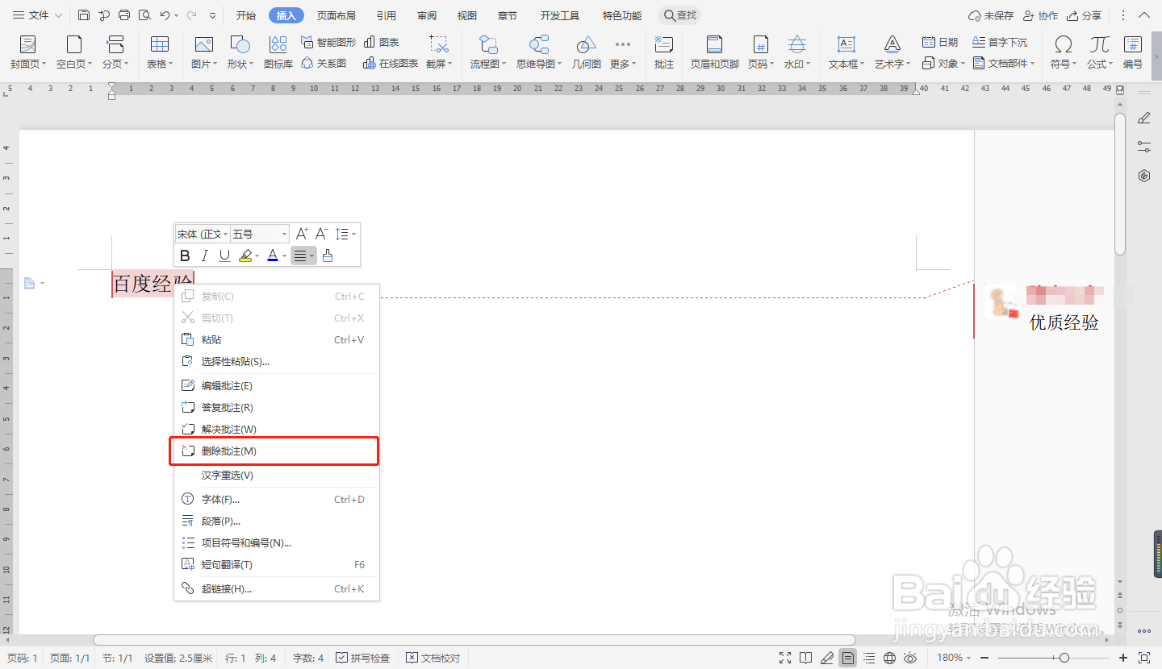Select 删除批注(M) in context menu
This screenshot has height=669, width=1162.
[277, 451]
